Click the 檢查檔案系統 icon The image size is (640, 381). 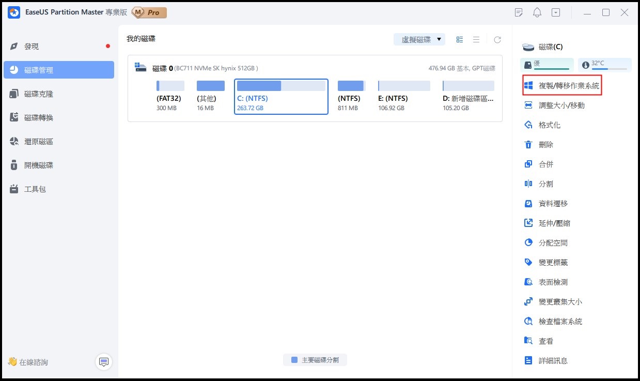tap(528, 322)
